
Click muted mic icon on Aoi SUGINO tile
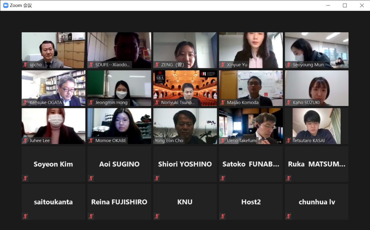91,178
